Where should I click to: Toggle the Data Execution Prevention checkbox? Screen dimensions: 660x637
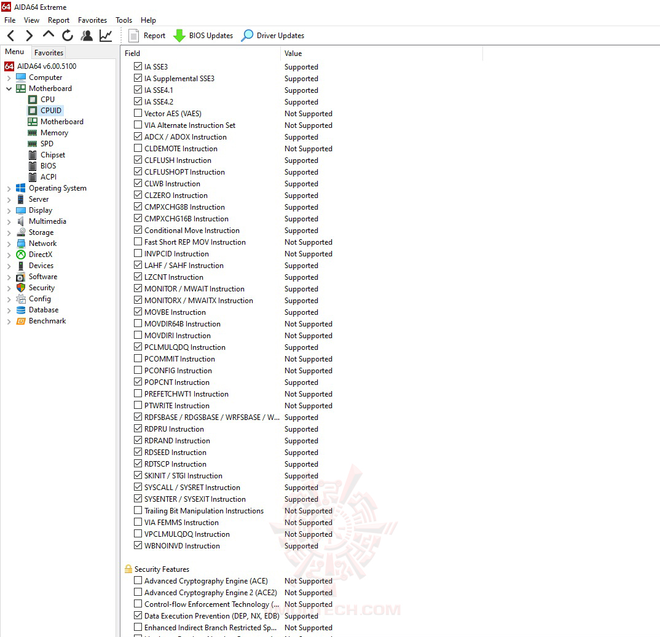[138, 615]
